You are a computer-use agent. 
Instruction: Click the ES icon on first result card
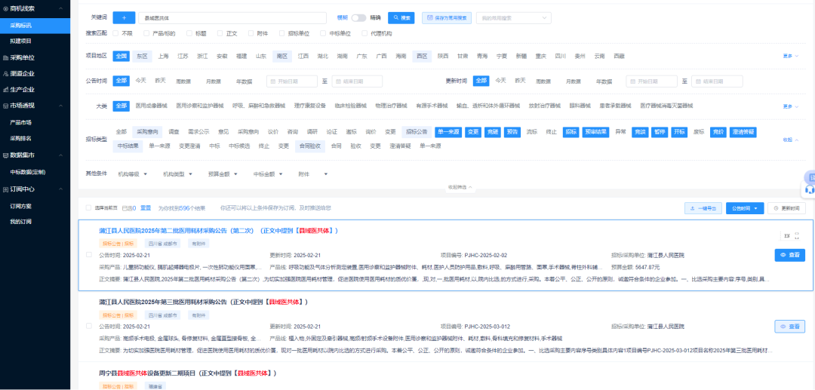click(787, 236)
